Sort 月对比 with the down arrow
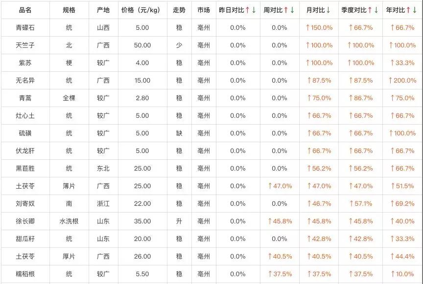This screenshot has width=423, height=284. pyautogui.click(x=329, y=10)
